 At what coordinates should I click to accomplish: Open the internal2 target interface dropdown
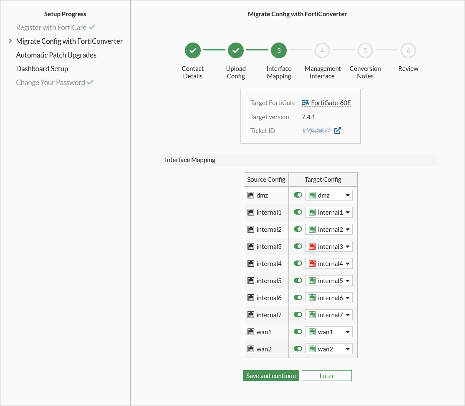pyautogui.click(x=348, y=229)
